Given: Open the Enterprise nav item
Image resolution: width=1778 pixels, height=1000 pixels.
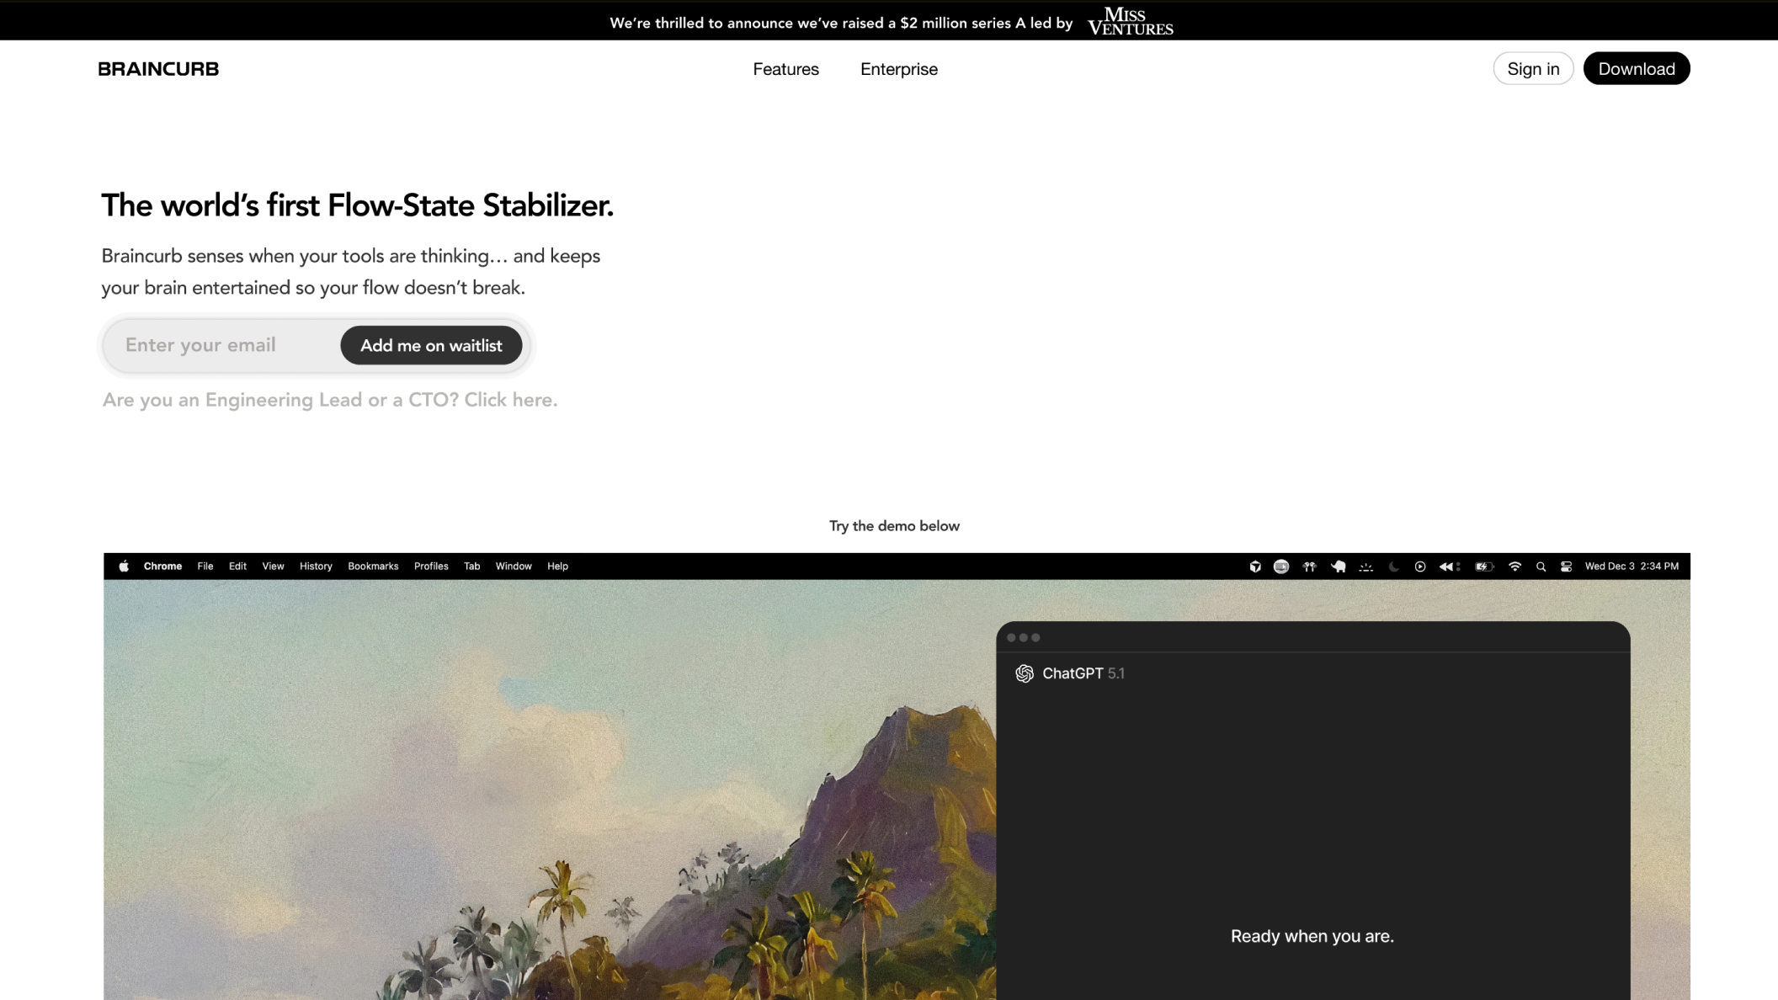Looking at the screenshot, I should coord(898,69).
